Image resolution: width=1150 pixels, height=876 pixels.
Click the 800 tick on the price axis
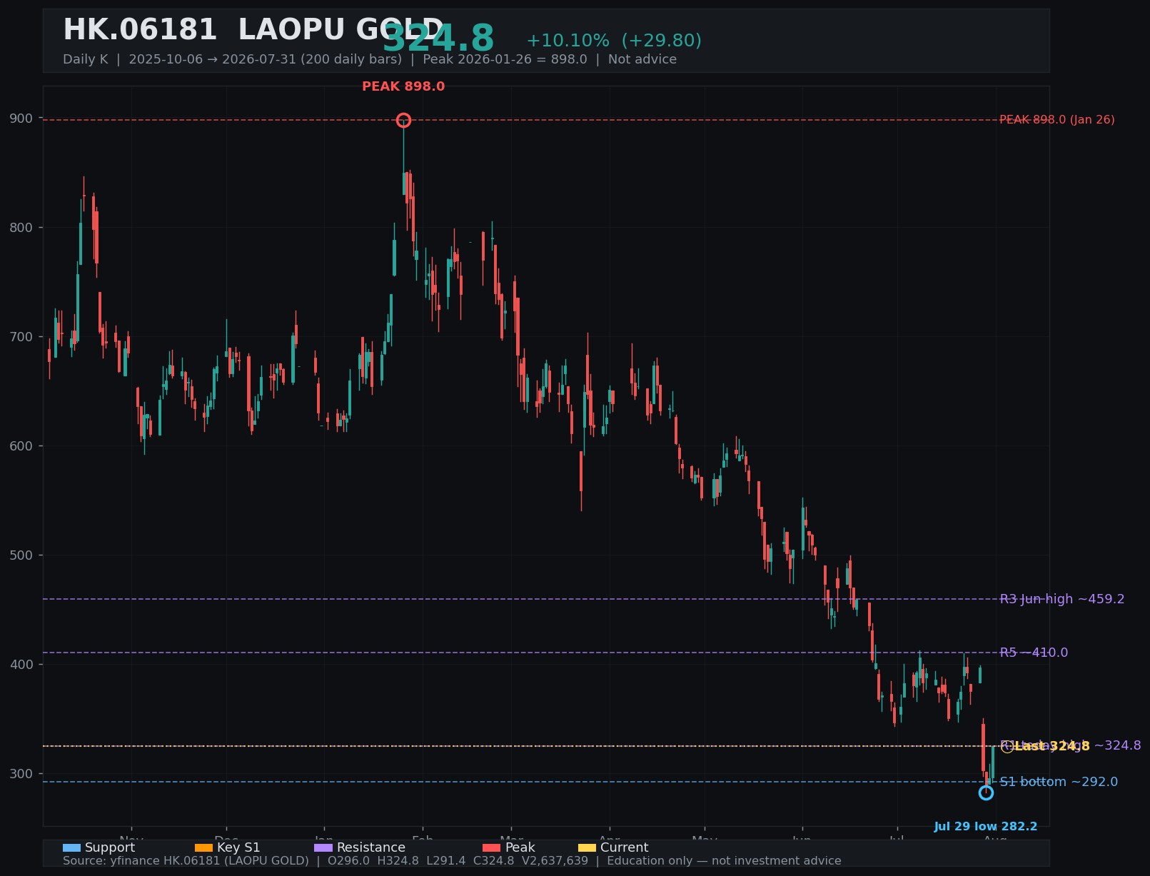point(23,227)
